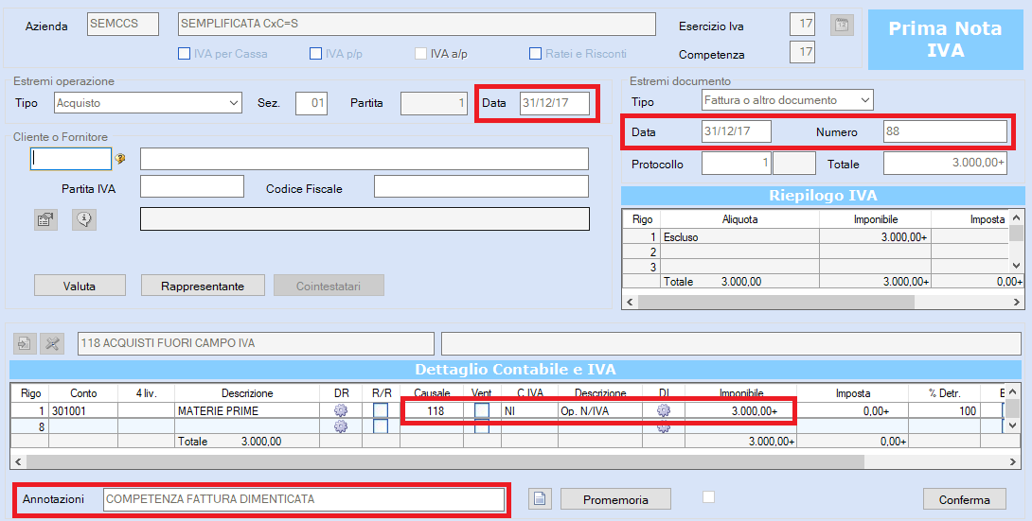Click the Aliquota column header in Riepilogo IVA
The width and height of the screenshot is (1032, 521).
tap(739, 219)
